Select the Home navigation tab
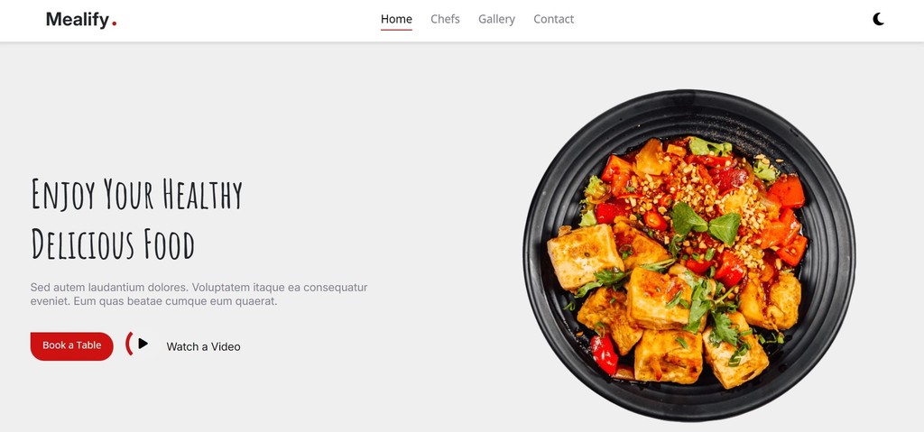The image size is (924, 432). click(x=396, y=20)
